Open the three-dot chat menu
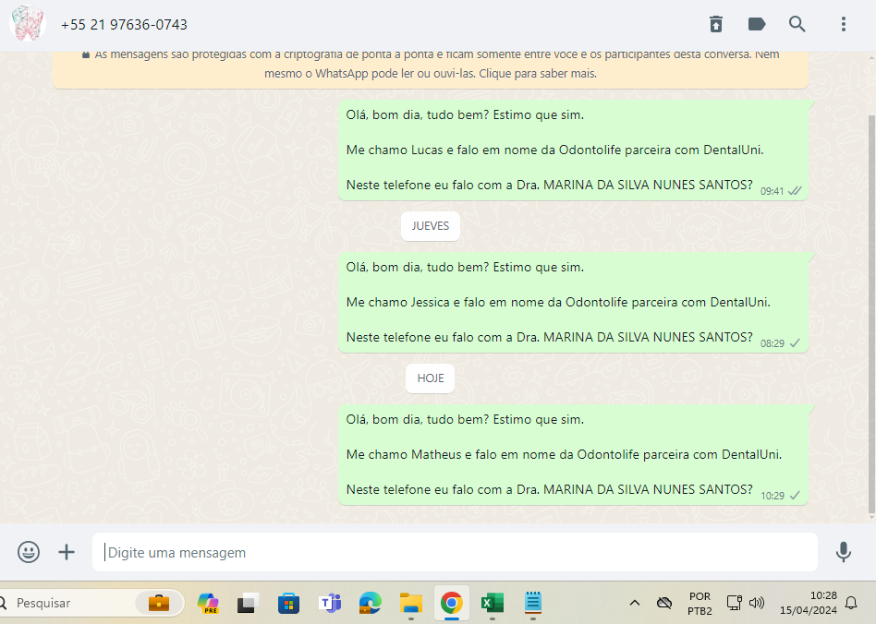Image resolution: width=876 pixels, height=624 pixels. (844, 24)
